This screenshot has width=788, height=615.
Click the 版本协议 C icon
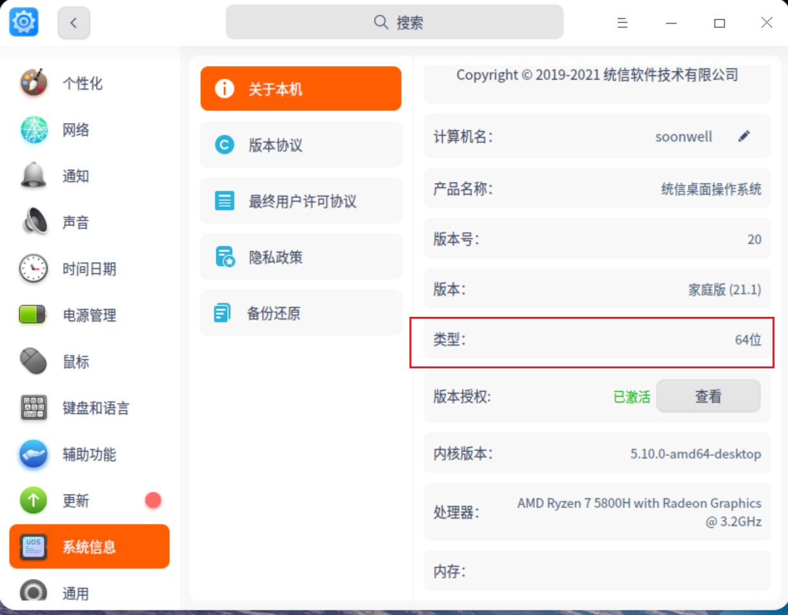pyautogui.click(x=224, y=145)
